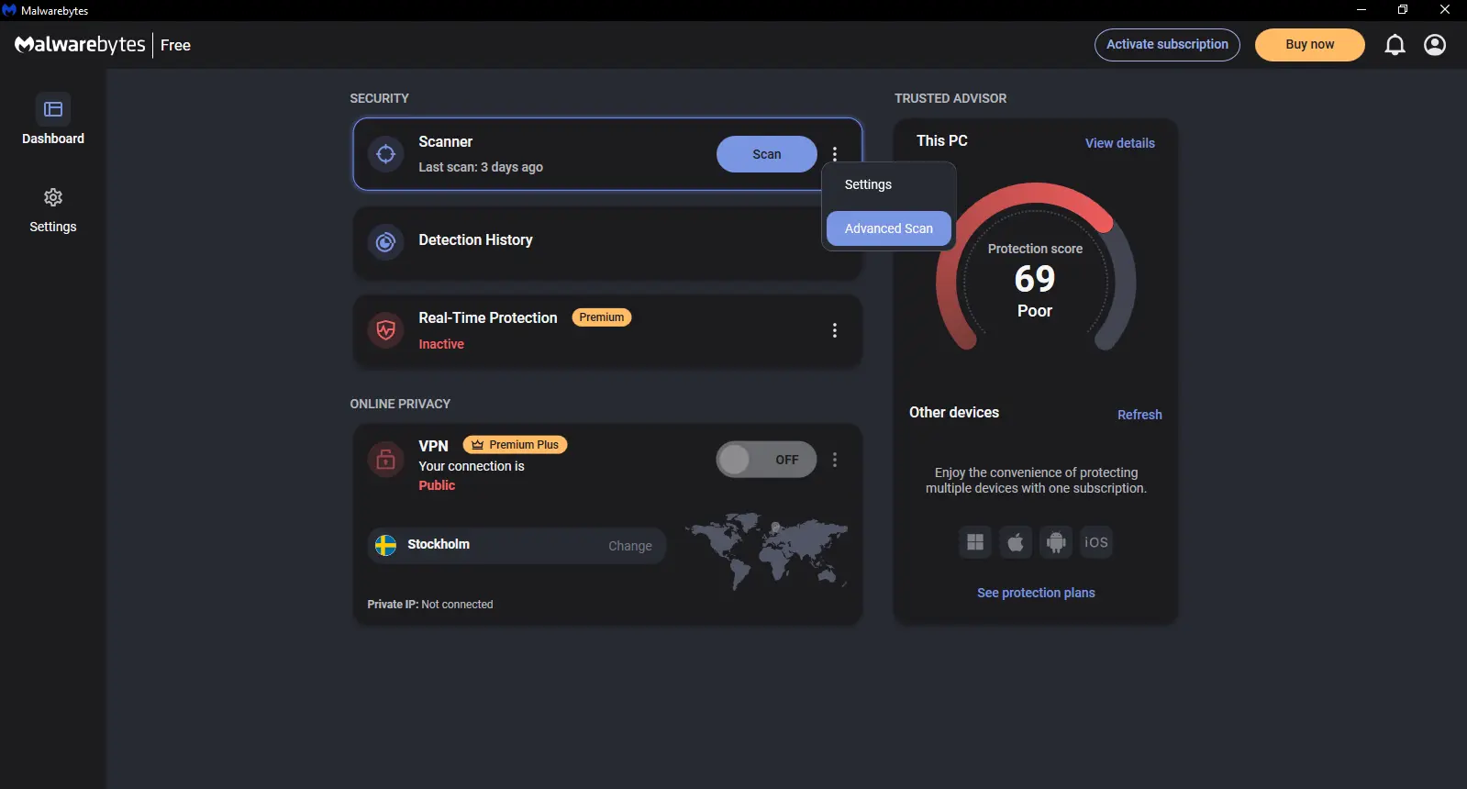
Task: Click the world map VPN graphic
Action: [x=766, y=550]
